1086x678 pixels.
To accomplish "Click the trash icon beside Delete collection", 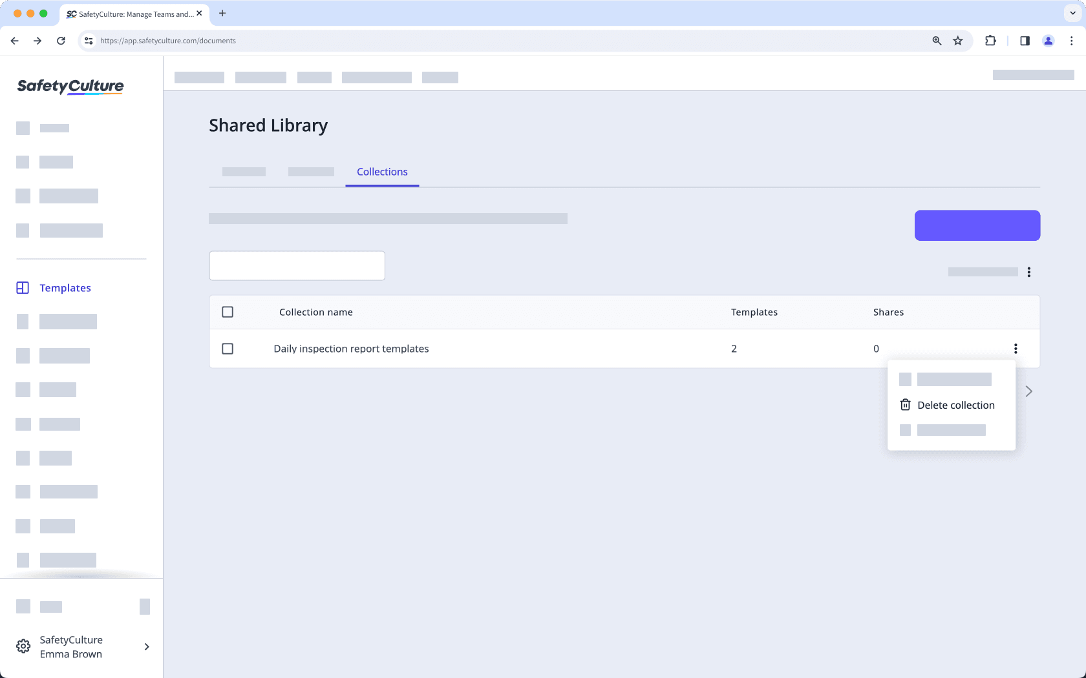I will 905,405.
